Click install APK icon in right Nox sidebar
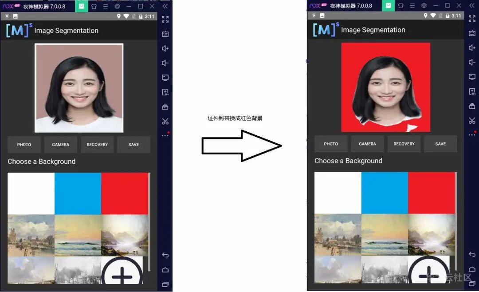 pos(472,91)
